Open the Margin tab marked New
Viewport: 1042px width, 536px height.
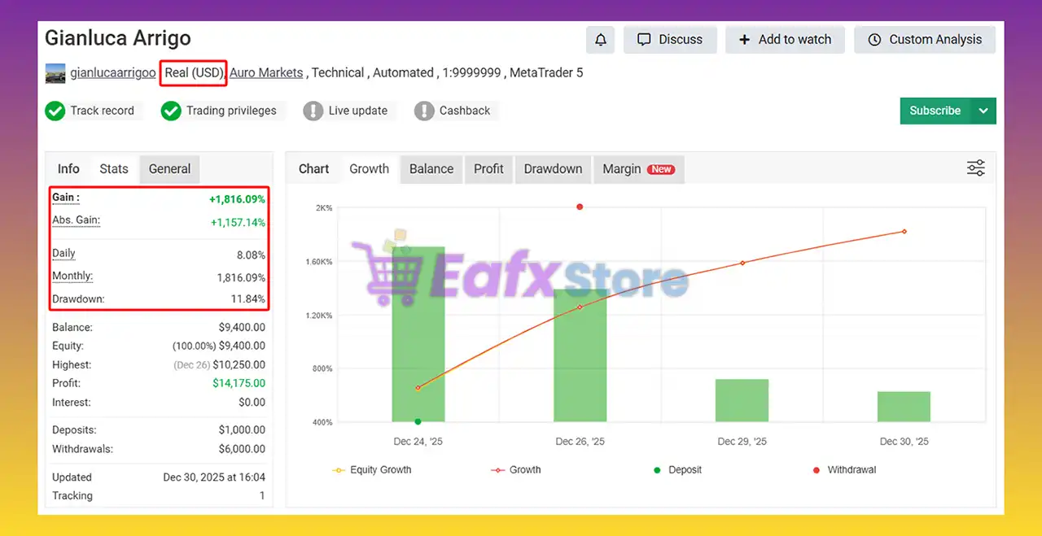click(x=638, y=169)
